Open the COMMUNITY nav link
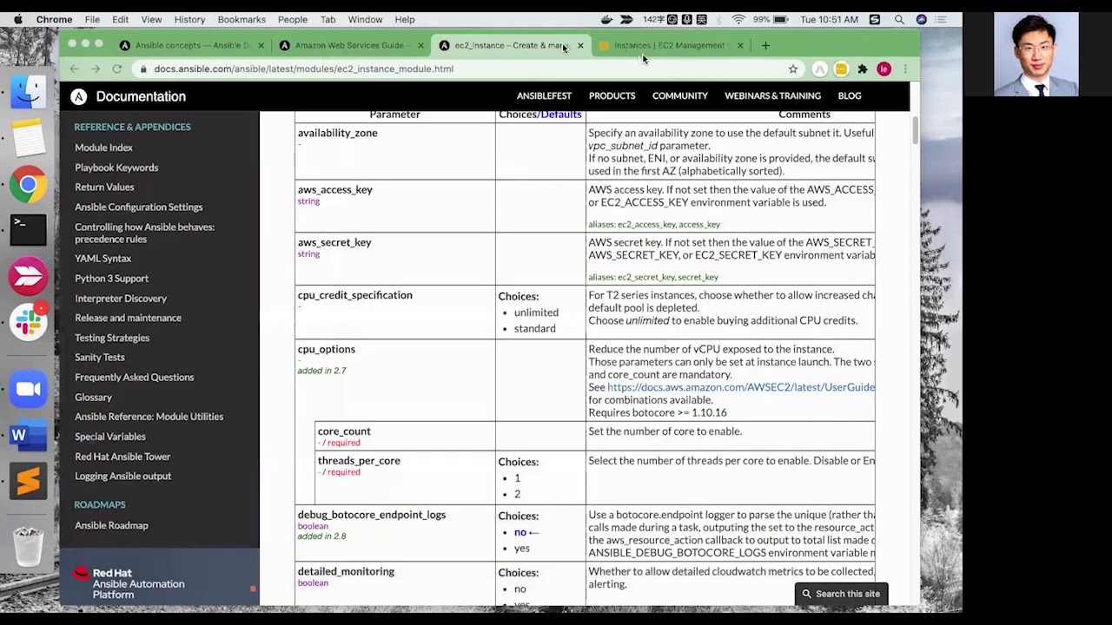Screen dimensions: 1112x625 pos(680,95)
